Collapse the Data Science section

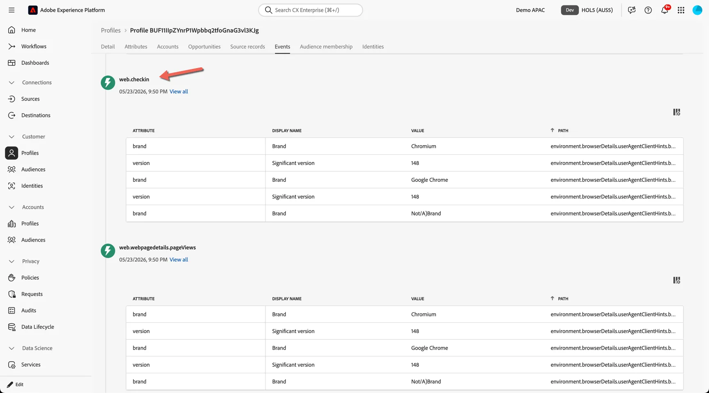(11, 348)
